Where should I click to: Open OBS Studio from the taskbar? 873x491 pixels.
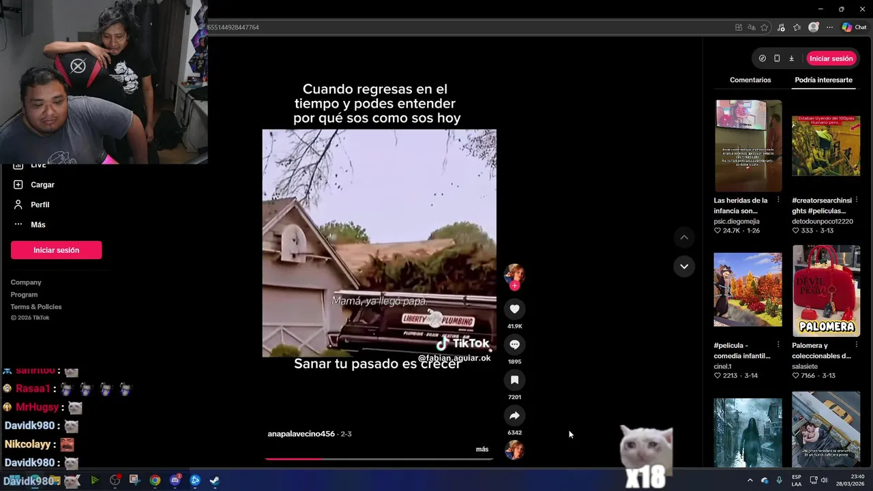[115, 480]
